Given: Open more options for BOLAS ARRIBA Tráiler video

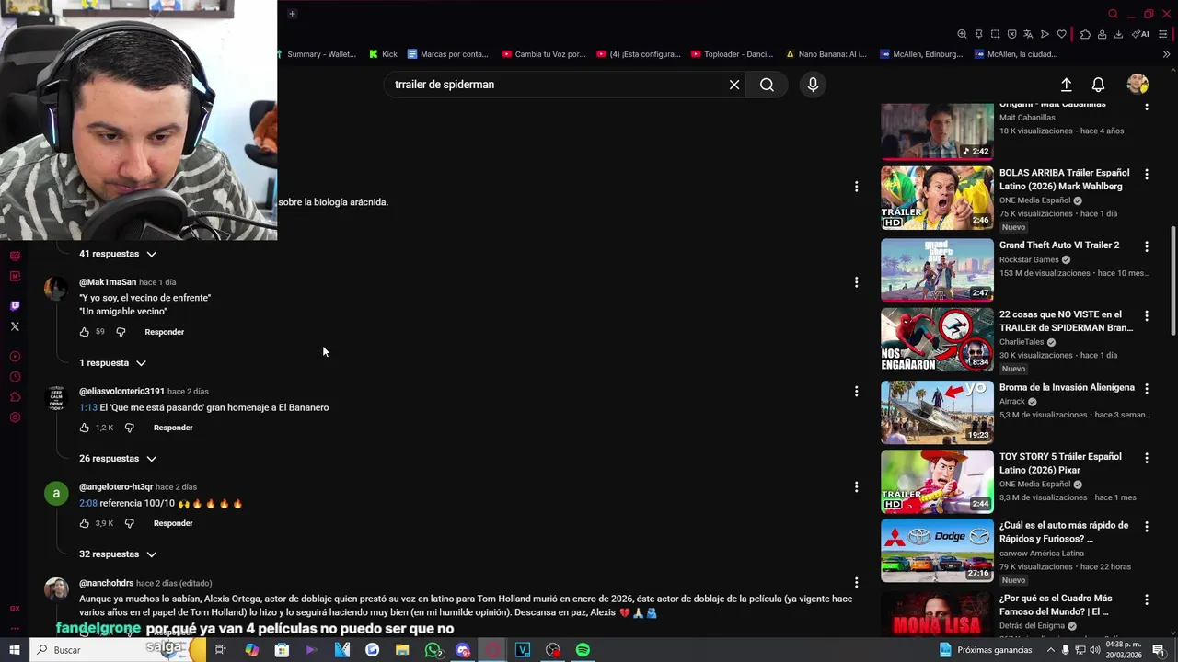Looking at the screenshot, I should pos(1146,174).
